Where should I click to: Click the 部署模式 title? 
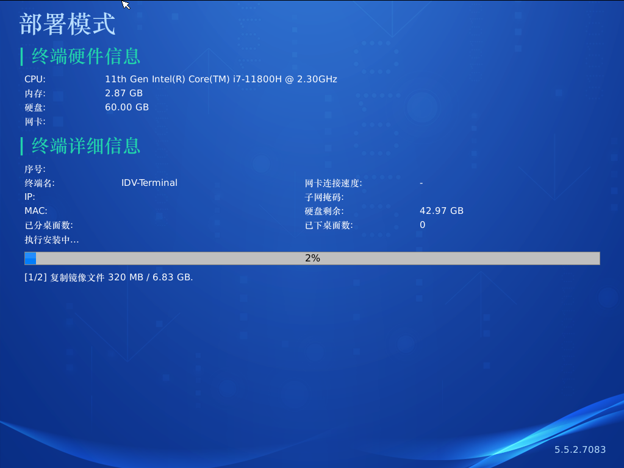pos(67,24)
